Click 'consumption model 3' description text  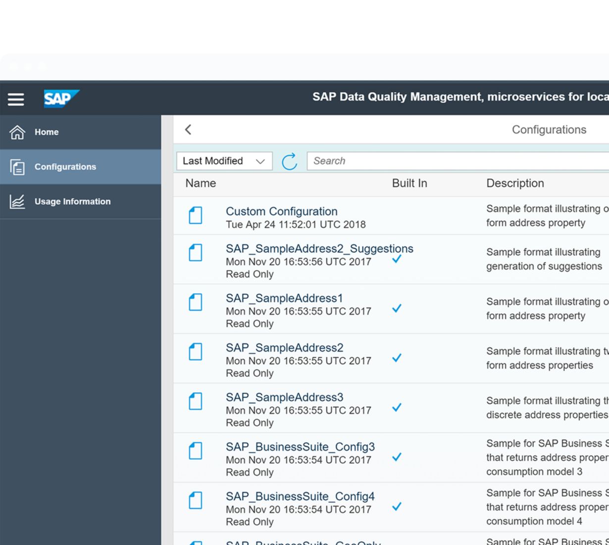(534, 472)
